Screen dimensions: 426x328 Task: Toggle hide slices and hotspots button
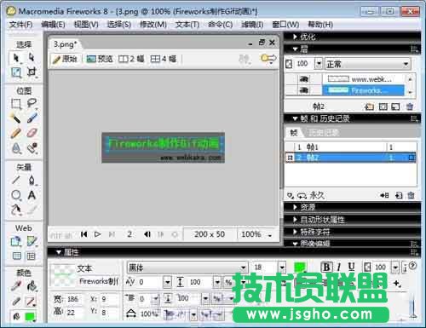pyautogui.click(x=16, y=256)
